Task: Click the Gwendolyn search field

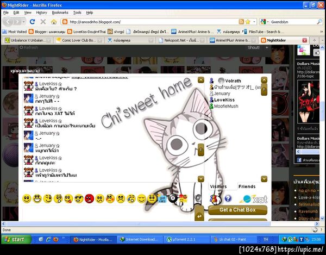Action: click(x=293, y=22)
